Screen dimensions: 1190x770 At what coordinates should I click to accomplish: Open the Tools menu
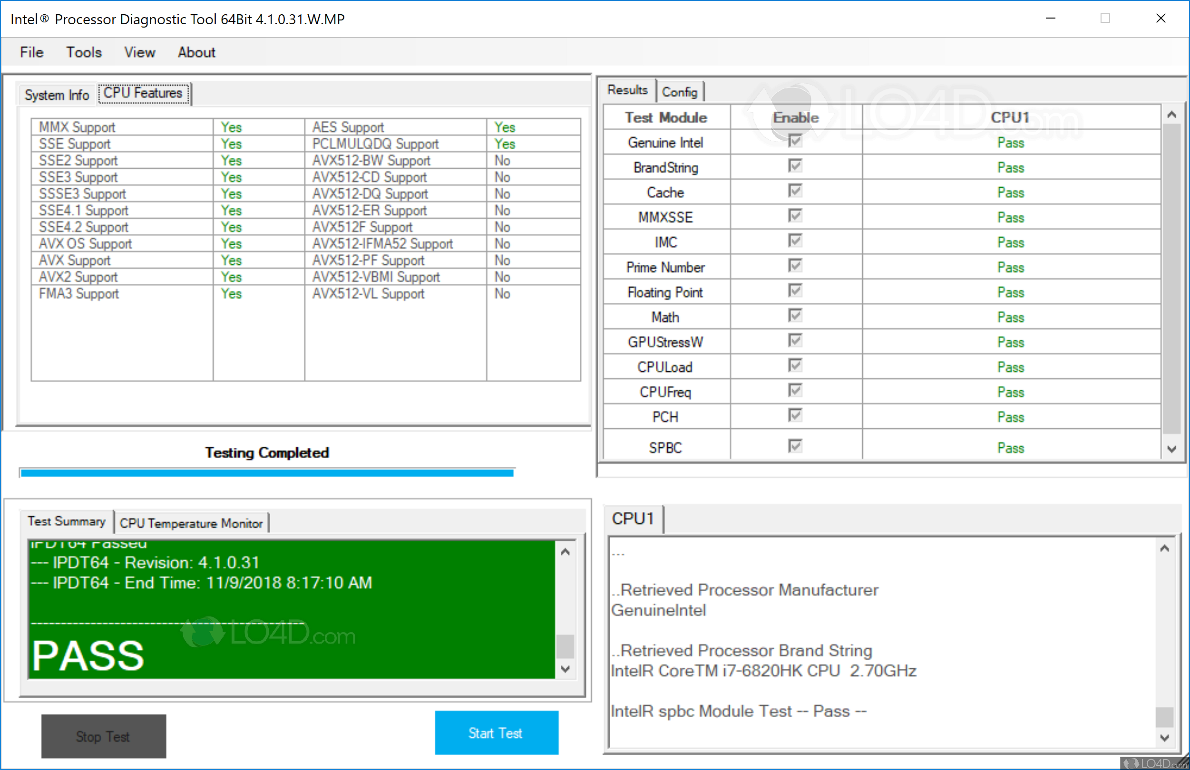[x=84, y=52]
